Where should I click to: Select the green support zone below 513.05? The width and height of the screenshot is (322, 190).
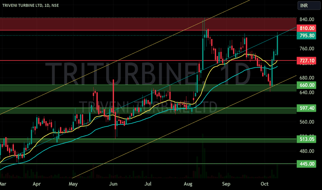148,141
